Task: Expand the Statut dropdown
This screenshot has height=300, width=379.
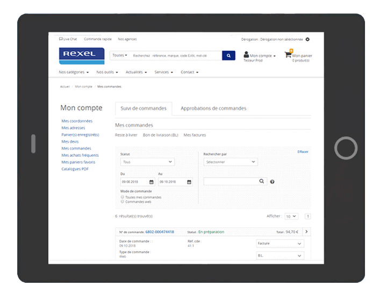Action: 147,162
